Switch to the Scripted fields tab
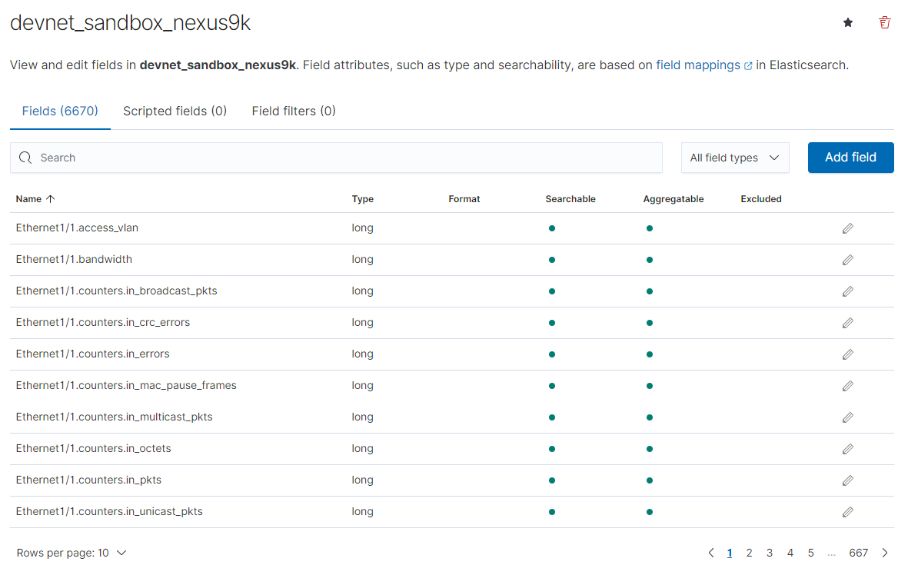 (175, 111)
